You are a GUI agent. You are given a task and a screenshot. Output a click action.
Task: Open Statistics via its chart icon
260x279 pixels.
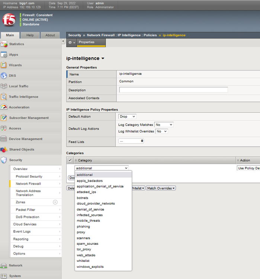[4, 44]
